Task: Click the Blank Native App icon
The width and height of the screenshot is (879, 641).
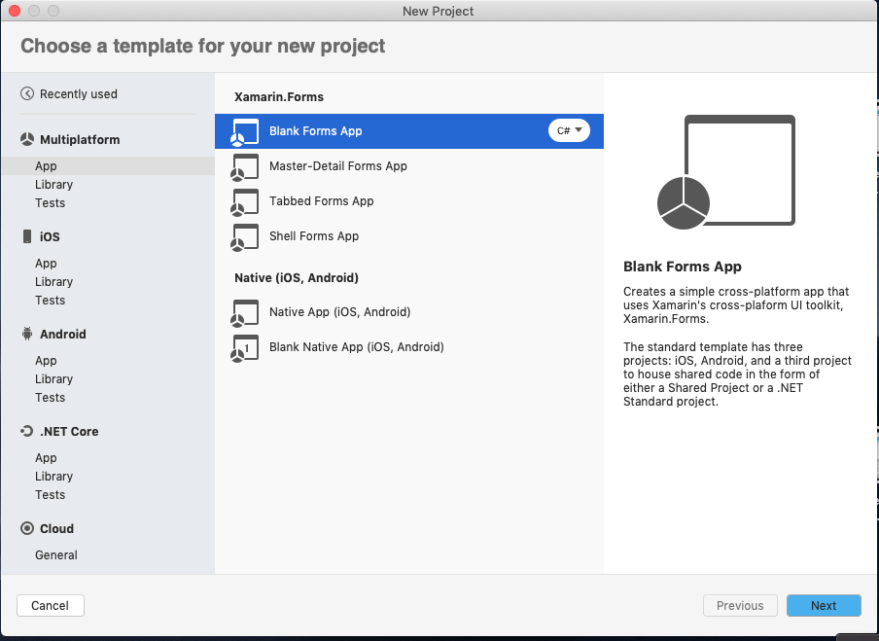Action: point(244,347)
